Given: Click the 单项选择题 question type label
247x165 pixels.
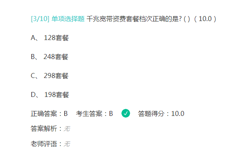Looking at the screenshot, I should (x=68, y=19).
